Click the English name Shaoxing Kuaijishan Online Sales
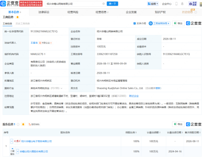202x157 pixels. click(120, 88)
